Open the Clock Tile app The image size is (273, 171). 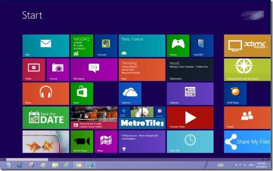point(190,142)
